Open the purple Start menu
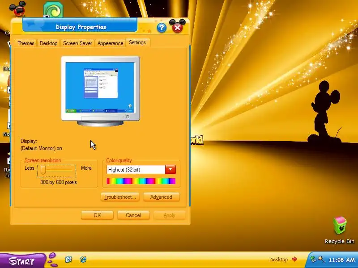 point(22,260)
